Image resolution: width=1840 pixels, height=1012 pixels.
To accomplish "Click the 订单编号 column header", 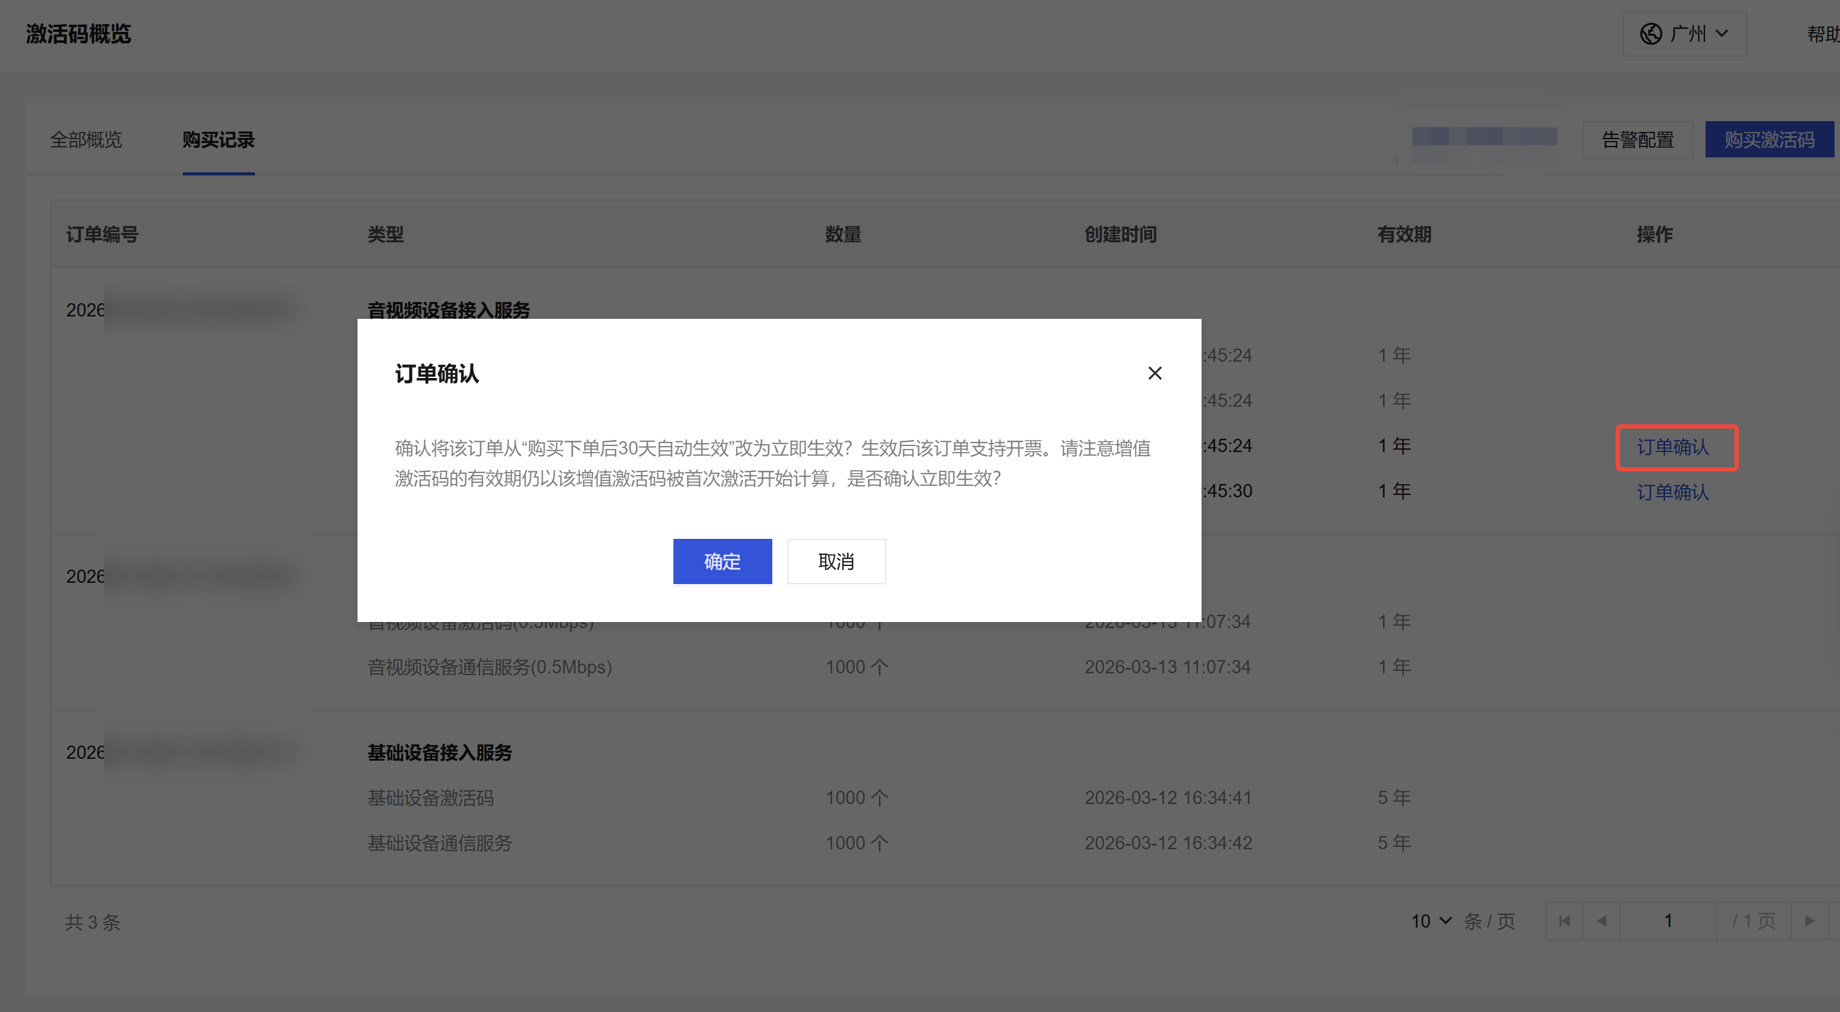I will point(102,234).
